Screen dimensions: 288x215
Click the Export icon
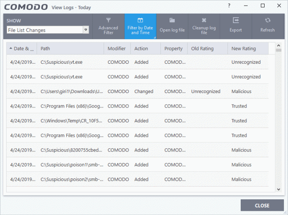tap(236, 20)
